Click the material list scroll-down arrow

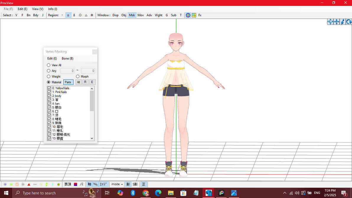pyautogui.click(x=92, y=138)
